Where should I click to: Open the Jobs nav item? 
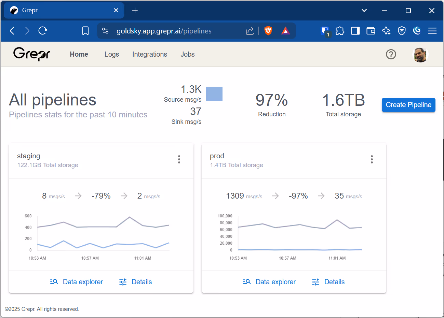point(188,54)
